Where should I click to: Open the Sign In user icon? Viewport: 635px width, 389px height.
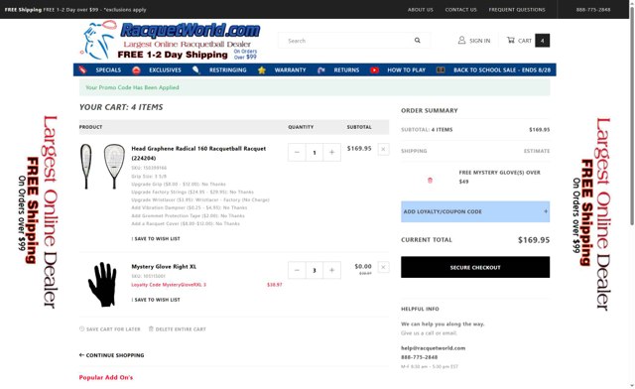click(461, 40)
